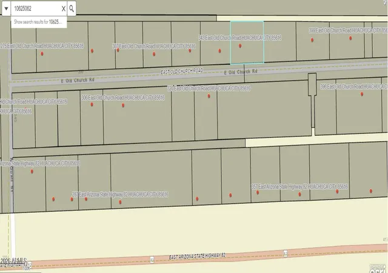This screenshot has height=273, width=388.
Task: Click the route 82 shield on the right side of the highway
Action: click(x=286, y=254)
